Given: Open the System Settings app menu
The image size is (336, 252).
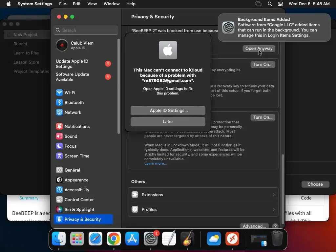Looking at the screenshot, I should click(35, 4).
